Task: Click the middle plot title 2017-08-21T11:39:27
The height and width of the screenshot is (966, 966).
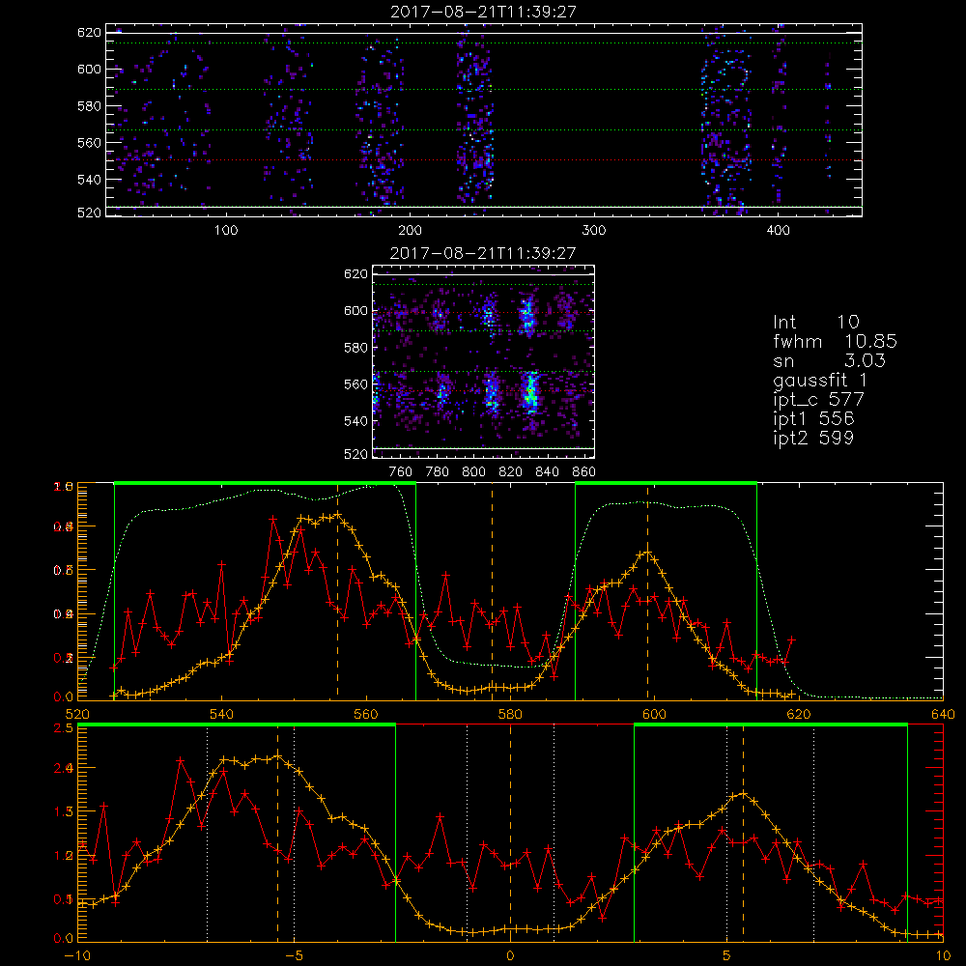Action: (x=483, y=253)
